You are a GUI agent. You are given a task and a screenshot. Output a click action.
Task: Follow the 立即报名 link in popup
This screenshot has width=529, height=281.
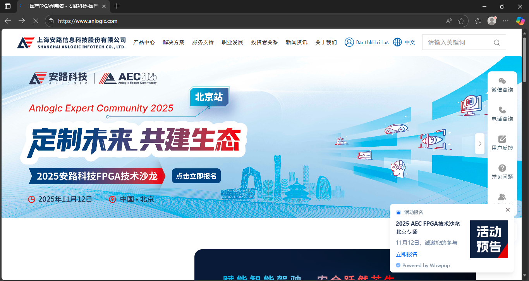click(406, 254)
